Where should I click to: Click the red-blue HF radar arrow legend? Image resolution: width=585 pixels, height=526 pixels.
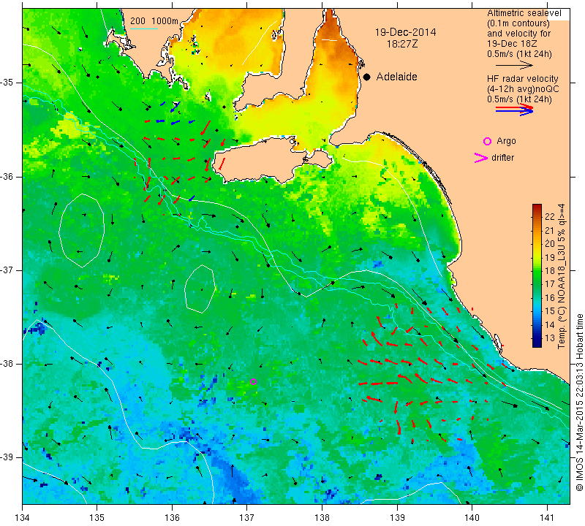click(x=515, y=110)
